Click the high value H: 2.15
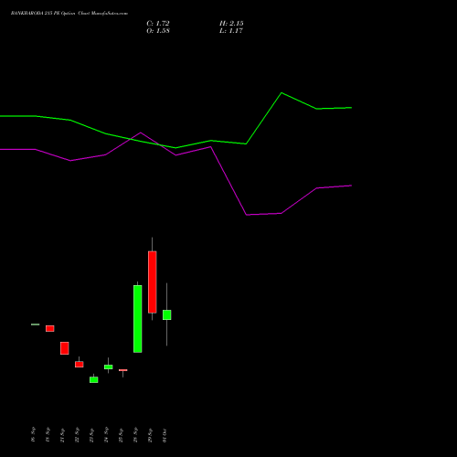 click(231, 24)
